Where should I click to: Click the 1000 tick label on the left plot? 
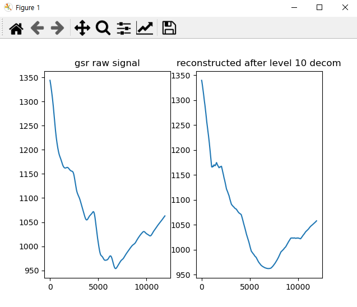pos(29,246)
